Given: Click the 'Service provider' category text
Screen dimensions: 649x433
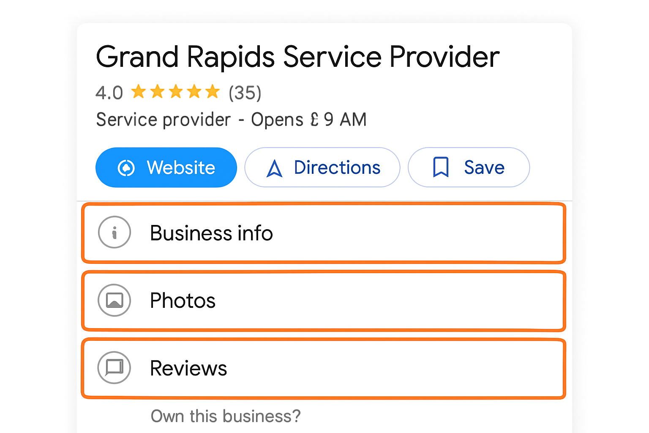Looking at the screenshot, I should coord(164,120).
